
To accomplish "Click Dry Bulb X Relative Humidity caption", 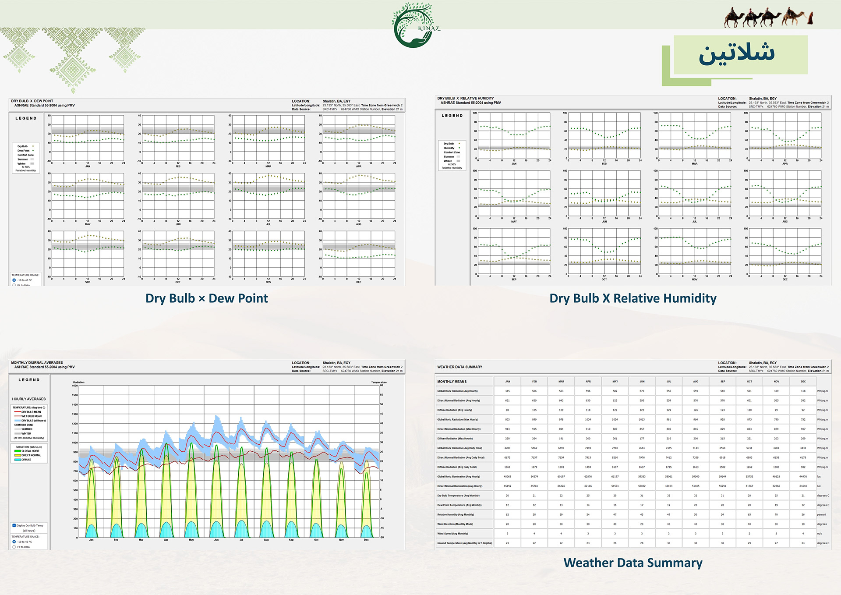I will [633, 298].
